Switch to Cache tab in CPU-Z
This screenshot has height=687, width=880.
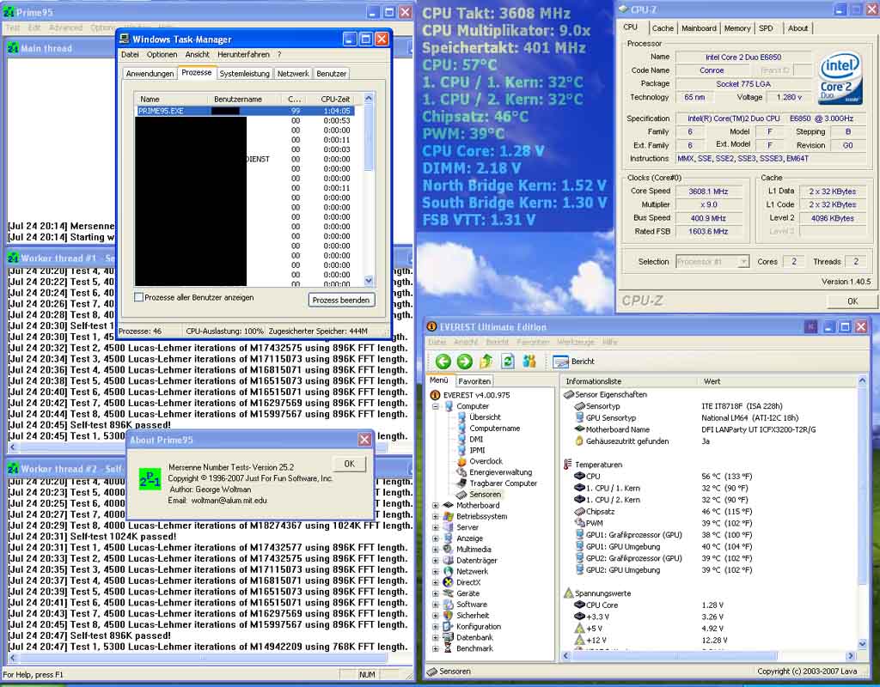point(663,28)
